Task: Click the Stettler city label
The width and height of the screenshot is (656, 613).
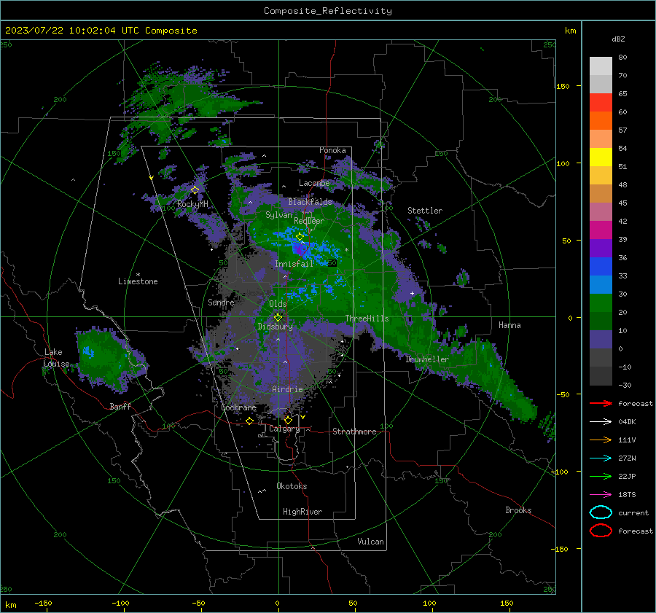Action: click(425, 211)
